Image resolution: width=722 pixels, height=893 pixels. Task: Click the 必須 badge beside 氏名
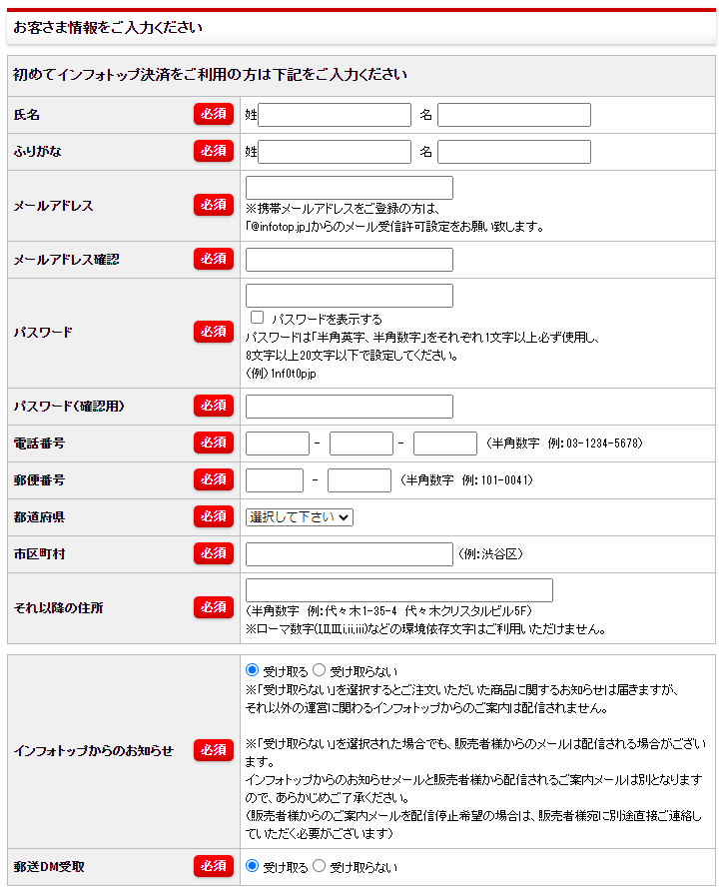(214, 114)
